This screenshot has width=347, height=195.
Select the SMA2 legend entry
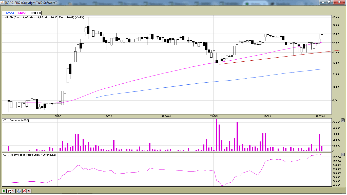point(21,13)
